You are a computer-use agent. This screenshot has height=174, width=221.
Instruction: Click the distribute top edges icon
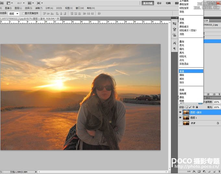coord(72,14)
